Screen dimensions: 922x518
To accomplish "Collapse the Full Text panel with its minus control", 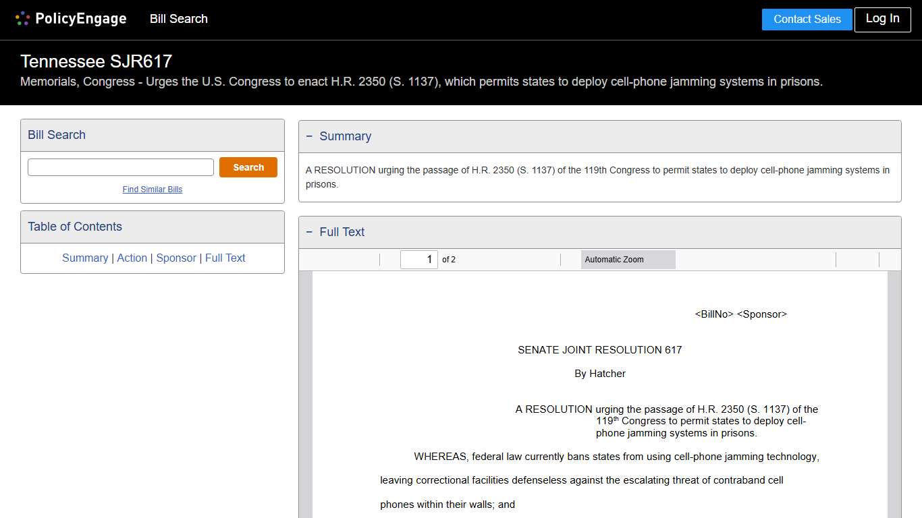I will pos(309,232).
